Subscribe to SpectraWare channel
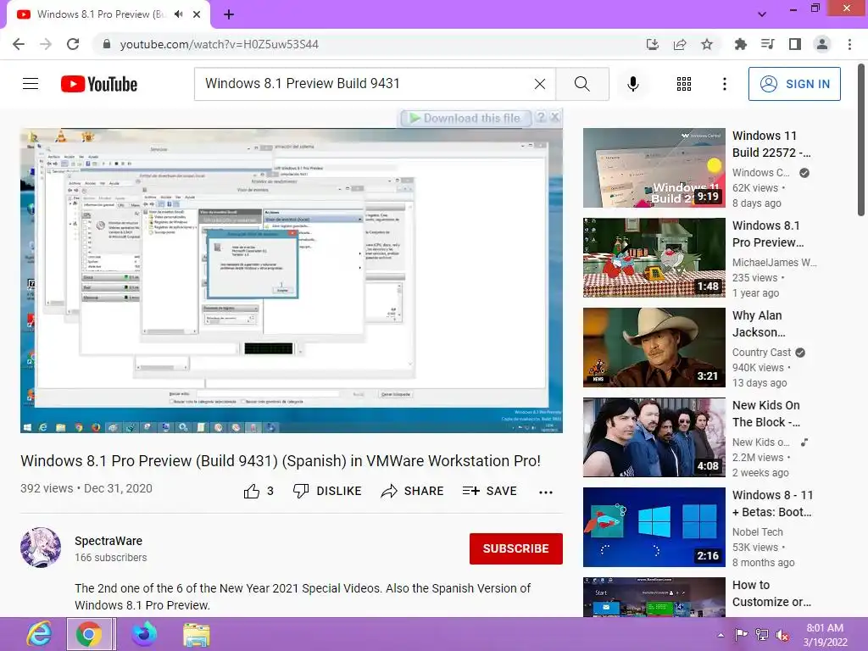The width and height of the screenshot is (868, 651). coord(516,548)
